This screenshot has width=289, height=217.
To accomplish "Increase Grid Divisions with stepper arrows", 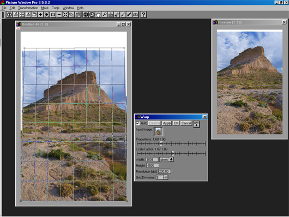I will click(166, 176).
